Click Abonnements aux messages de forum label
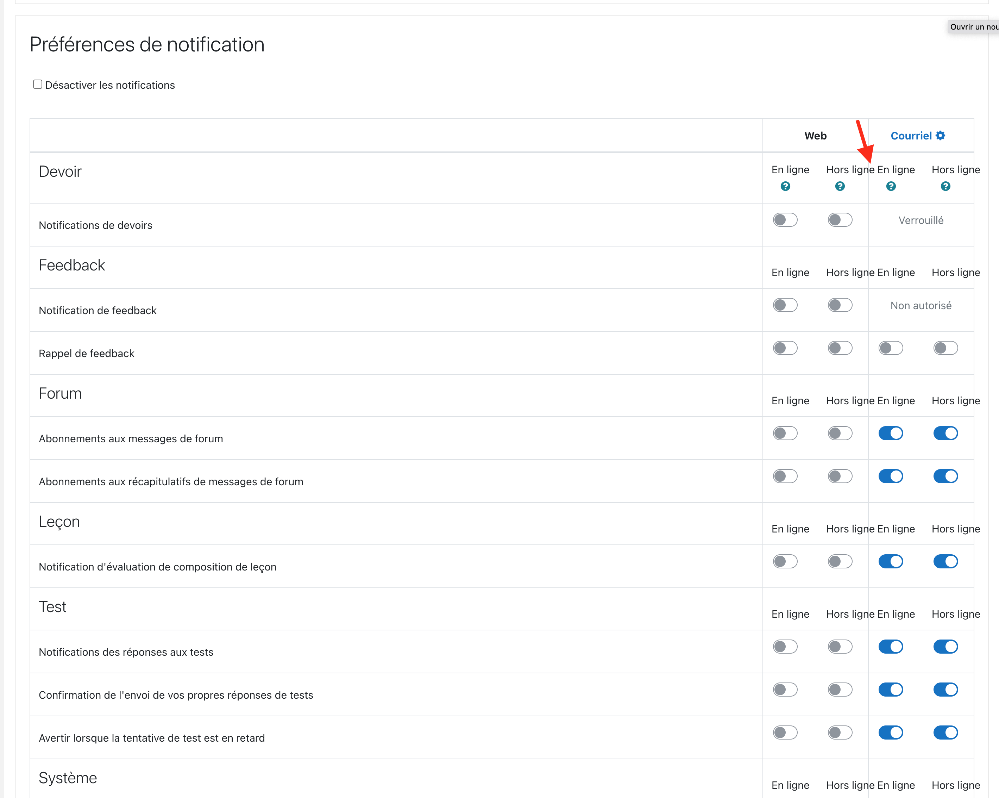Image resolution: width=999 pixels, height=798 pixels. click(131, 439)
